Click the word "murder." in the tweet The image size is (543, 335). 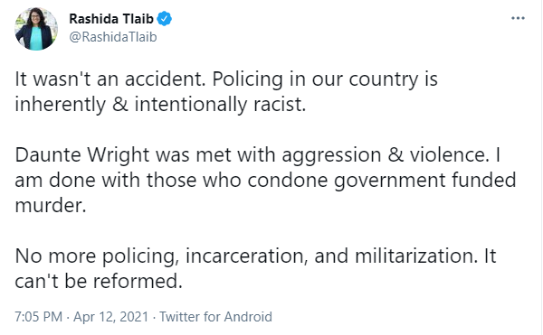click(50, 206)
